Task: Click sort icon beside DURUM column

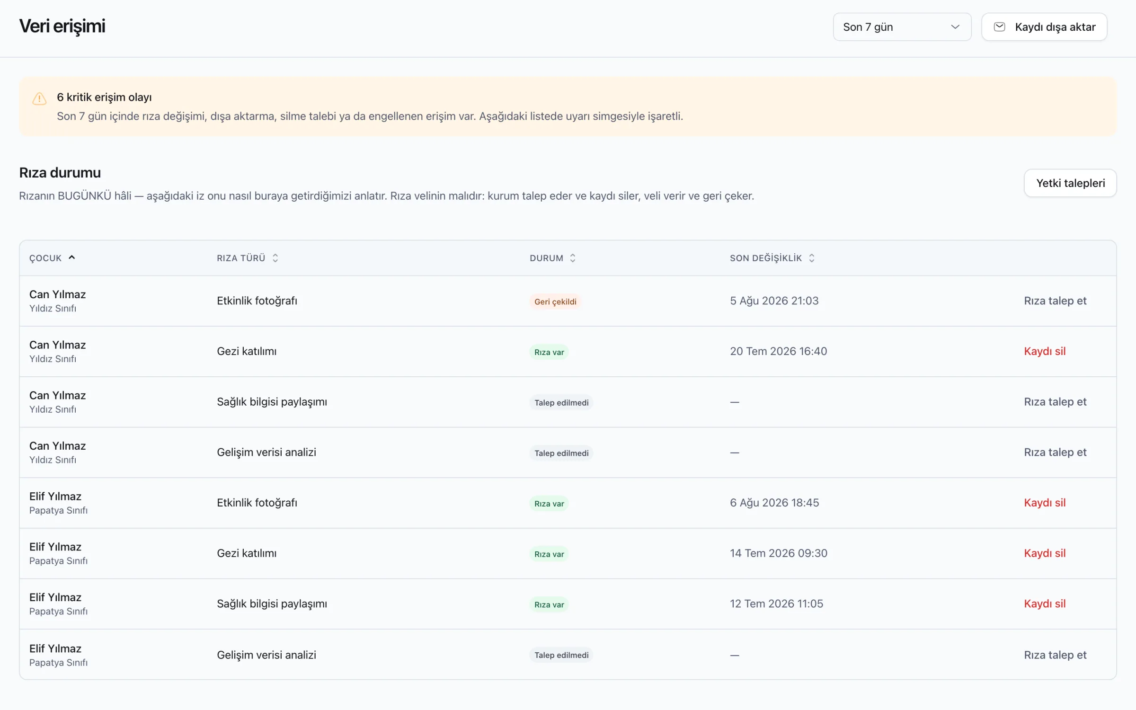Action: pos(573,258)
